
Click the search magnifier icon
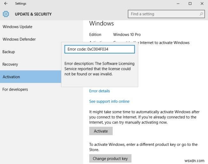pyautogui.click(x=201, y=14)
